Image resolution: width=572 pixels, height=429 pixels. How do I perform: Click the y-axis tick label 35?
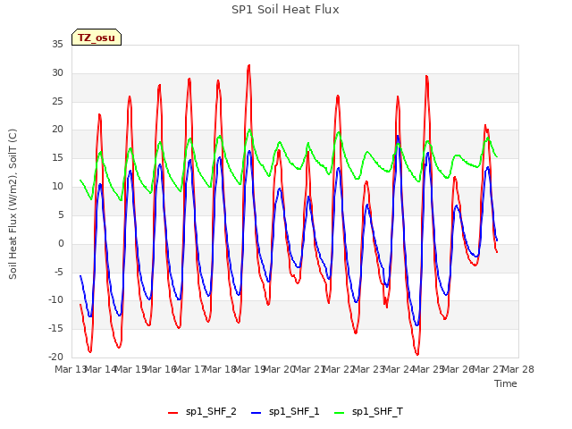tap(57, 45)
